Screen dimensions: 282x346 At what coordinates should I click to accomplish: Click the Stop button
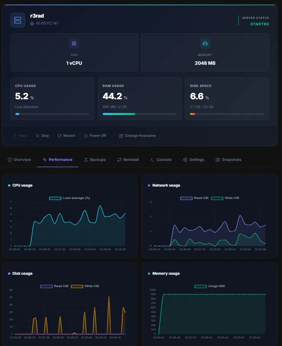point(43,136)
